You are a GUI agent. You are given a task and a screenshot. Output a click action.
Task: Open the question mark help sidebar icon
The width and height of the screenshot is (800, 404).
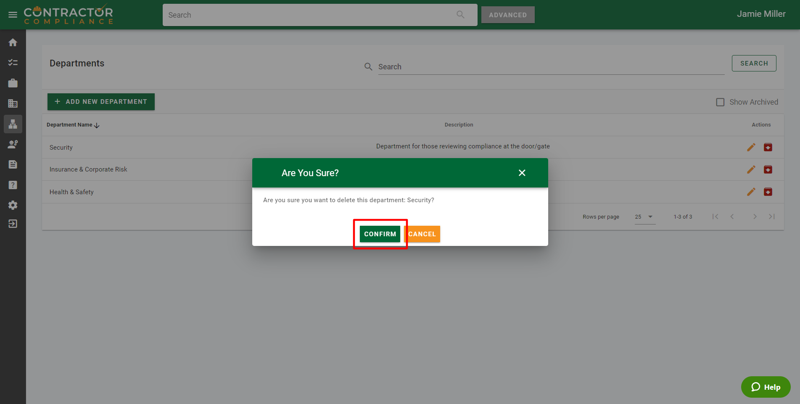(13, 185)
